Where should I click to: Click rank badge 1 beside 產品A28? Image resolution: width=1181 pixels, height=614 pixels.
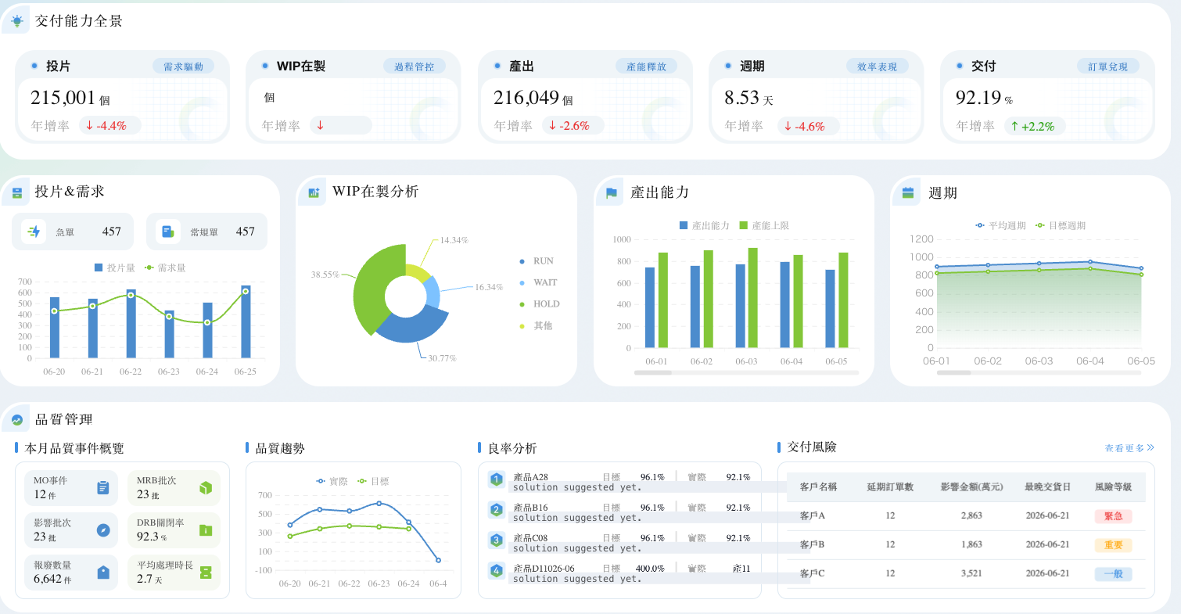497,479
